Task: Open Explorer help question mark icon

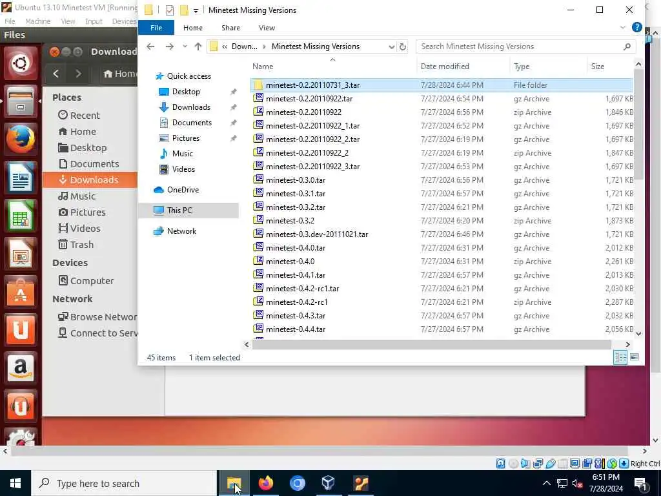Action: (636, 27)
